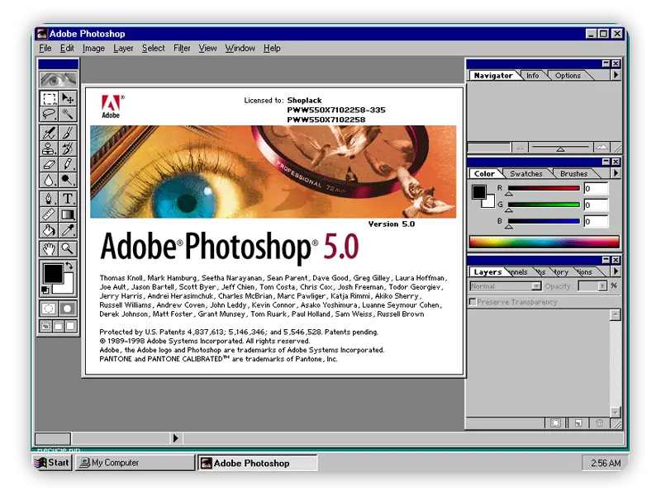Click the eye image atop the toolbox
Viewport: 661px width, 495px height.
[58, 79]
